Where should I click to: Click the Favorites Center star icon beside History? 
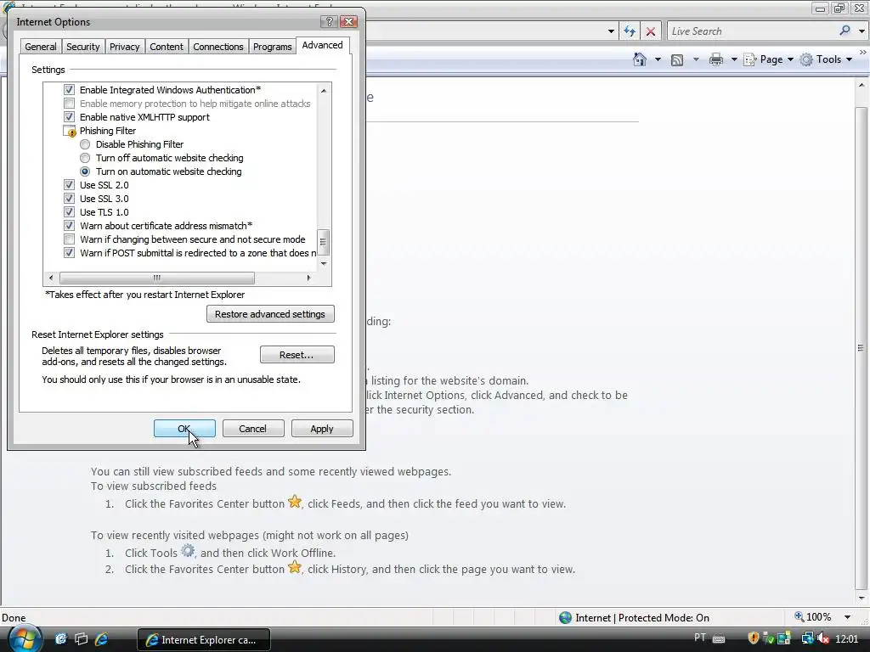[295, 567]
